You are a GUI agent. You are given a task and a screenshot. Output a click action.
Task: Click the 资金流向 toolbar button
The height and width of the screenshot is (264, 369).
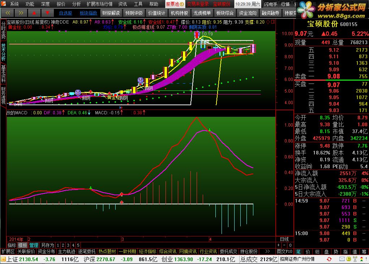tap(248, 13)
